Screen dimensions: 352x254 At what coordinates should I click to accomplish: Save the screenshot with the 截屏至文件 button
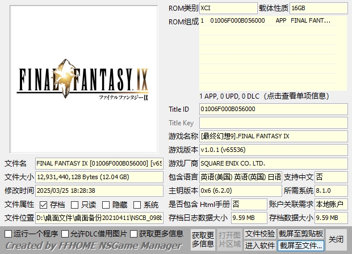point(301,245)
